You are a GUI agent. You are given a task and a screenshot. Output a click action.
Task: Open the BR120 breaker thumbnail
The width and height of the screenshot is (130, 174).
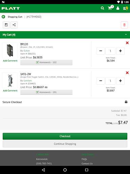(10, 51)
